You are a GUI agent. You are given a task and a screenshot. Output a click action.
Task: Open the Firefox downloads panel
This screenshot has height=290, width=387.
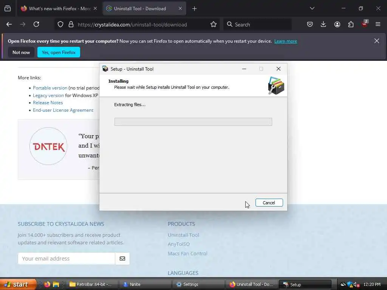324,25
